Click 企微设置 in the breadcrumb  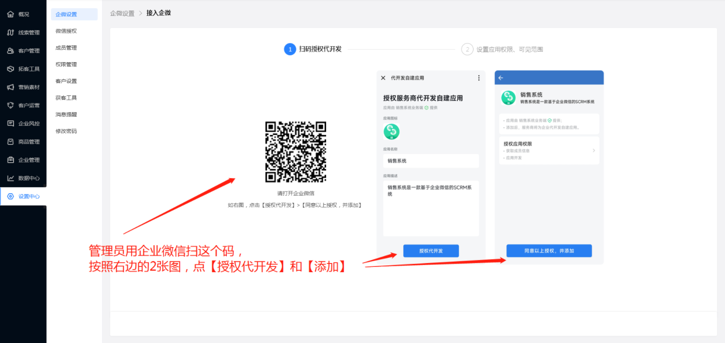point(122,13)
